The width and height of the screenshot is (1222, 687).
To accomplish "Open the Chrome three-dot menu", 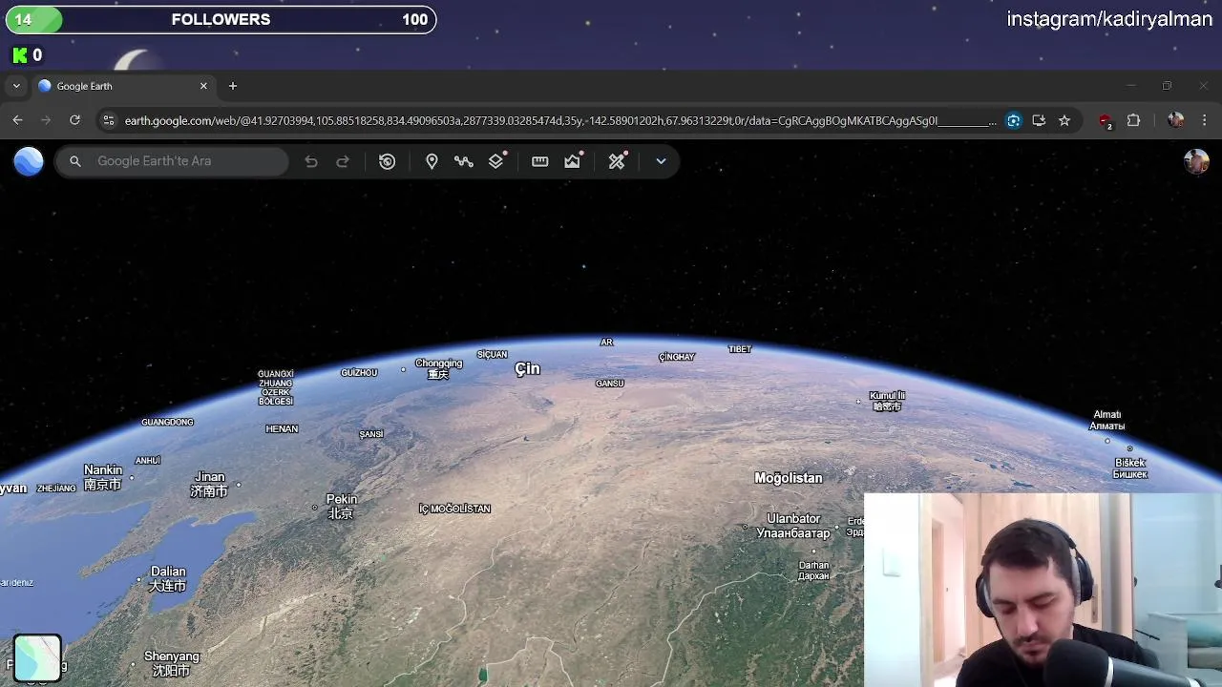I will (1205, 120).
